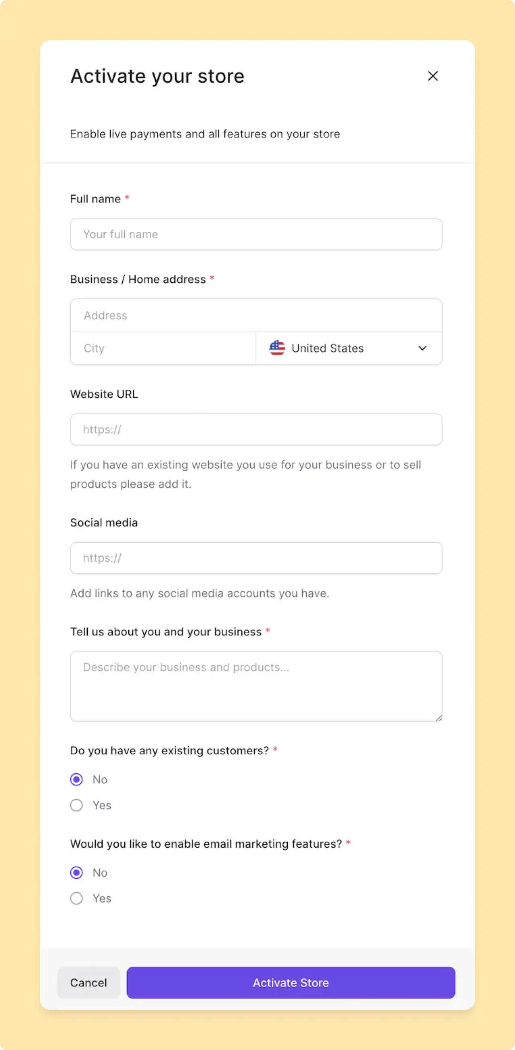Close the Activate your store dialog

[433, 76]
